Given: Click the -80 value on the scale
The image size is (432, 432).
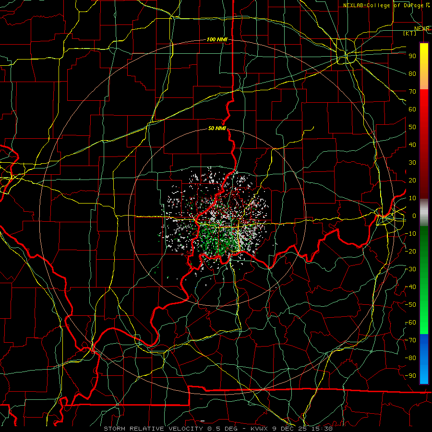Looking at the screenshot, I should point(410,358).
